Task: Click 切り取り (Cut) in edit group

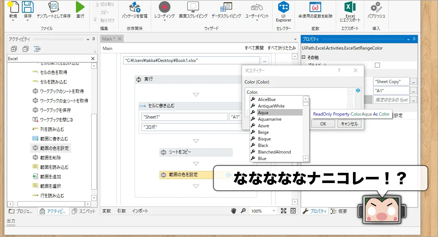Action: point(104,4)
